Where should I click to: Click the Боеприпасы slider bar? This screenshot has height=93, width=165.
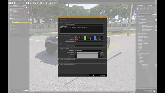(x=87, y=57)
